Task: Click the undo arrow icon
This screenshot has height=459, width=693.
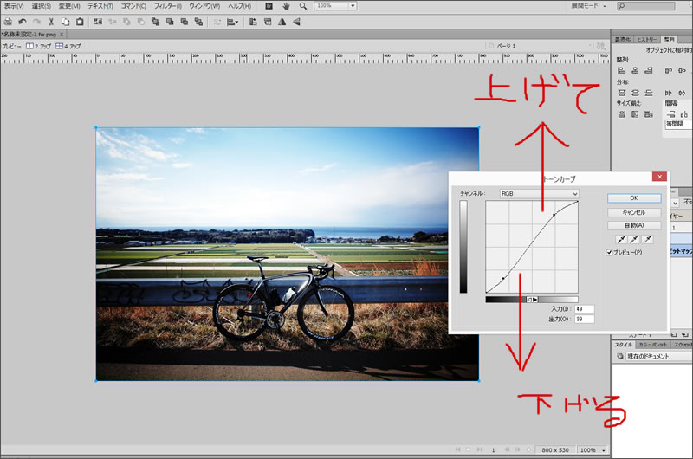Action: (x=23, y=22)
